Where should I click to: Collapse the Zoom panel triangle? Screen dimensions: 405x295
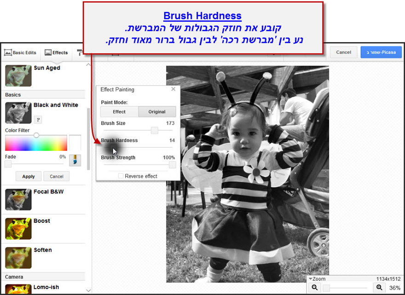310,279
